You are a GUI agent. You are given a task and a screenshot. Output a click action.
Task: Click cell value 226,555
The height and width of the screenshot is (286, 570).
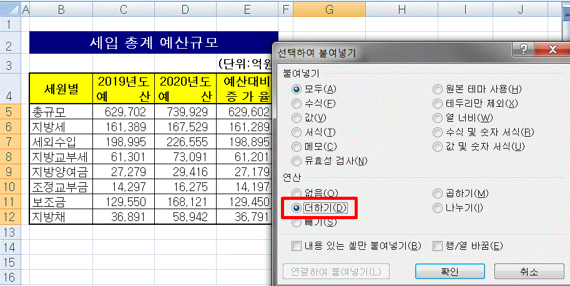tap(185, 142)
